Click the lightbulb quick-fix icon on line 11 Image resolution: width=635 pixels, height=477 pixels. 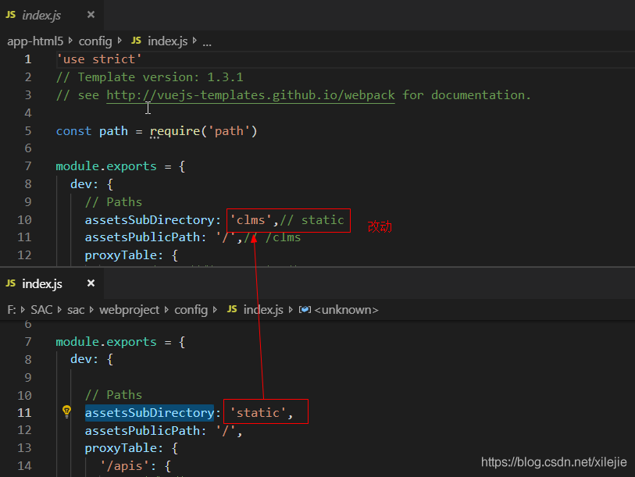click(67, 412)
